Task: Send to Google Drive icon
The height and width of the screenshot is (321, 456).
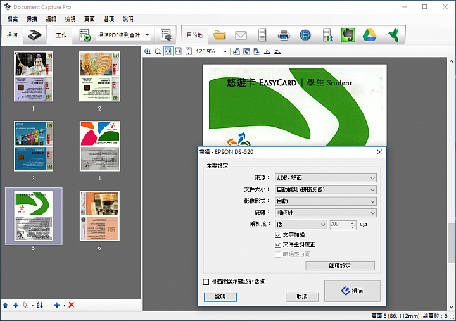Action: tap(370, 35)
